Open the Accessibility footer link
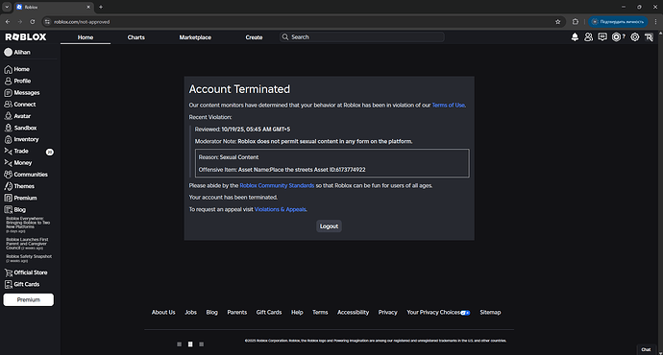663x355 pixels. (x=353, y=313)
